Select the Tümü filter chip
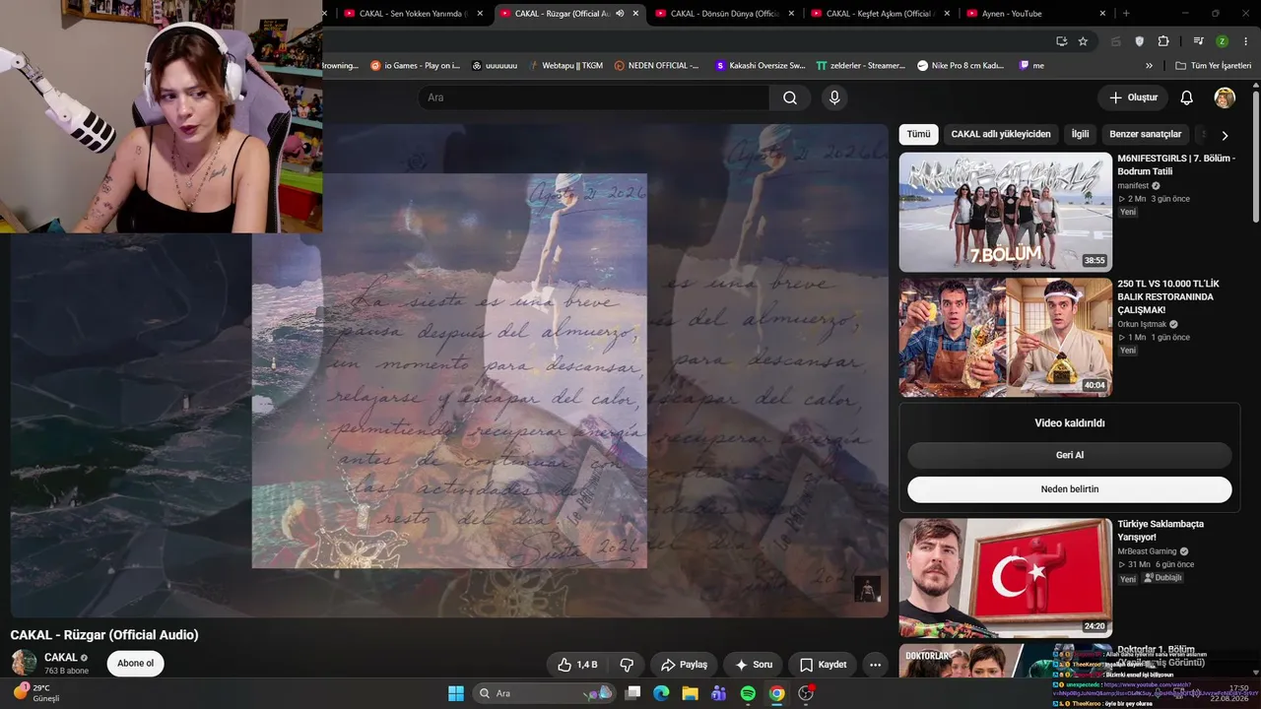 (918, 134)
